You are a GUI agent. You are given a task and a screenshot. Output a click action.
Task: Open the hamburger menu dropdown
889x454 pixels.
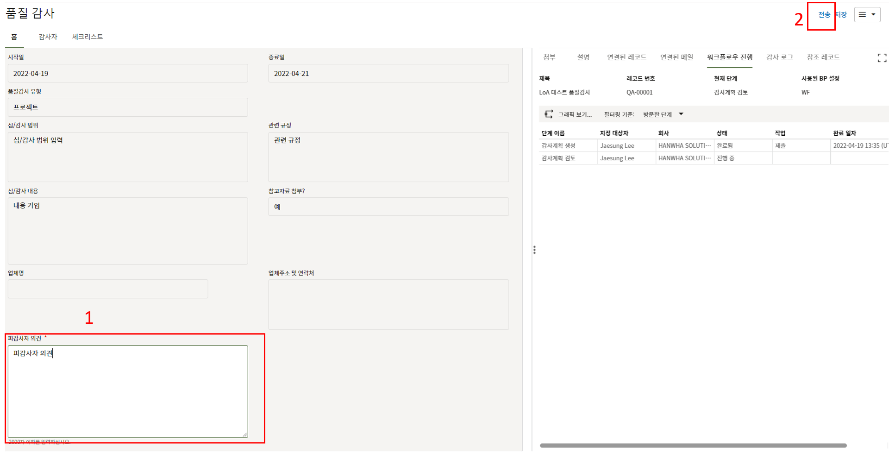click(x=867, y=14)
